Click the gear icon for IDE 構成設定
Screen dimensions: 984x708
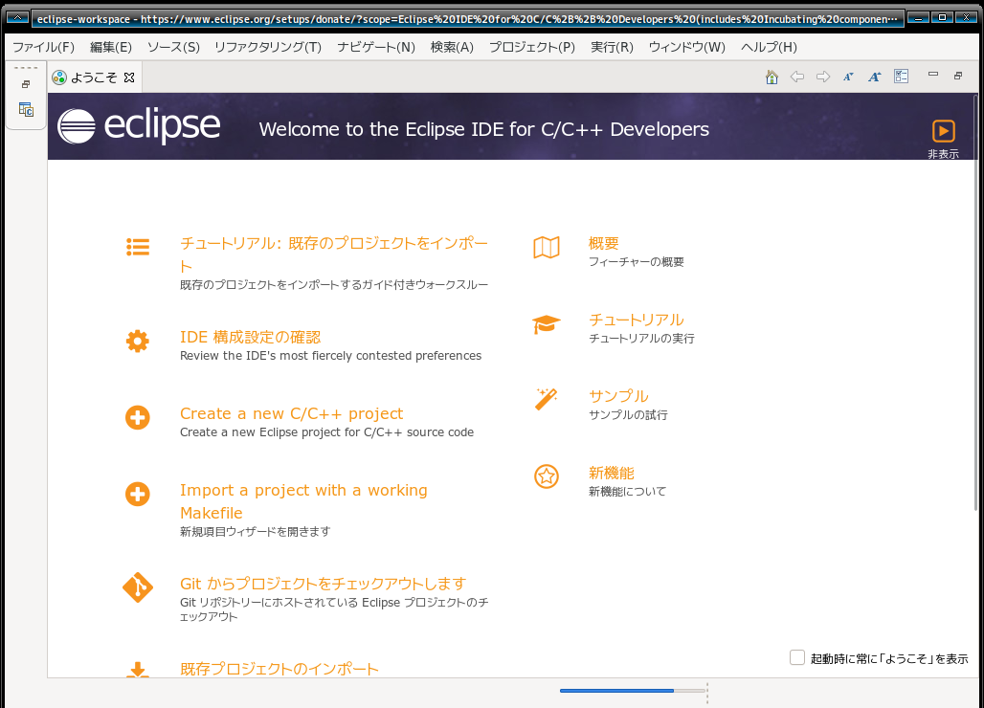coord(138,342)
